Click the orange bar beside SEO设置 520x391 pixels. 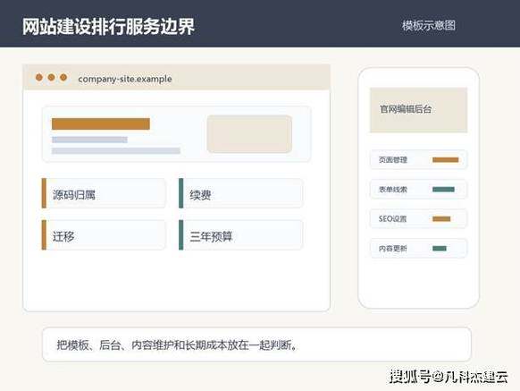click(441, 218)
